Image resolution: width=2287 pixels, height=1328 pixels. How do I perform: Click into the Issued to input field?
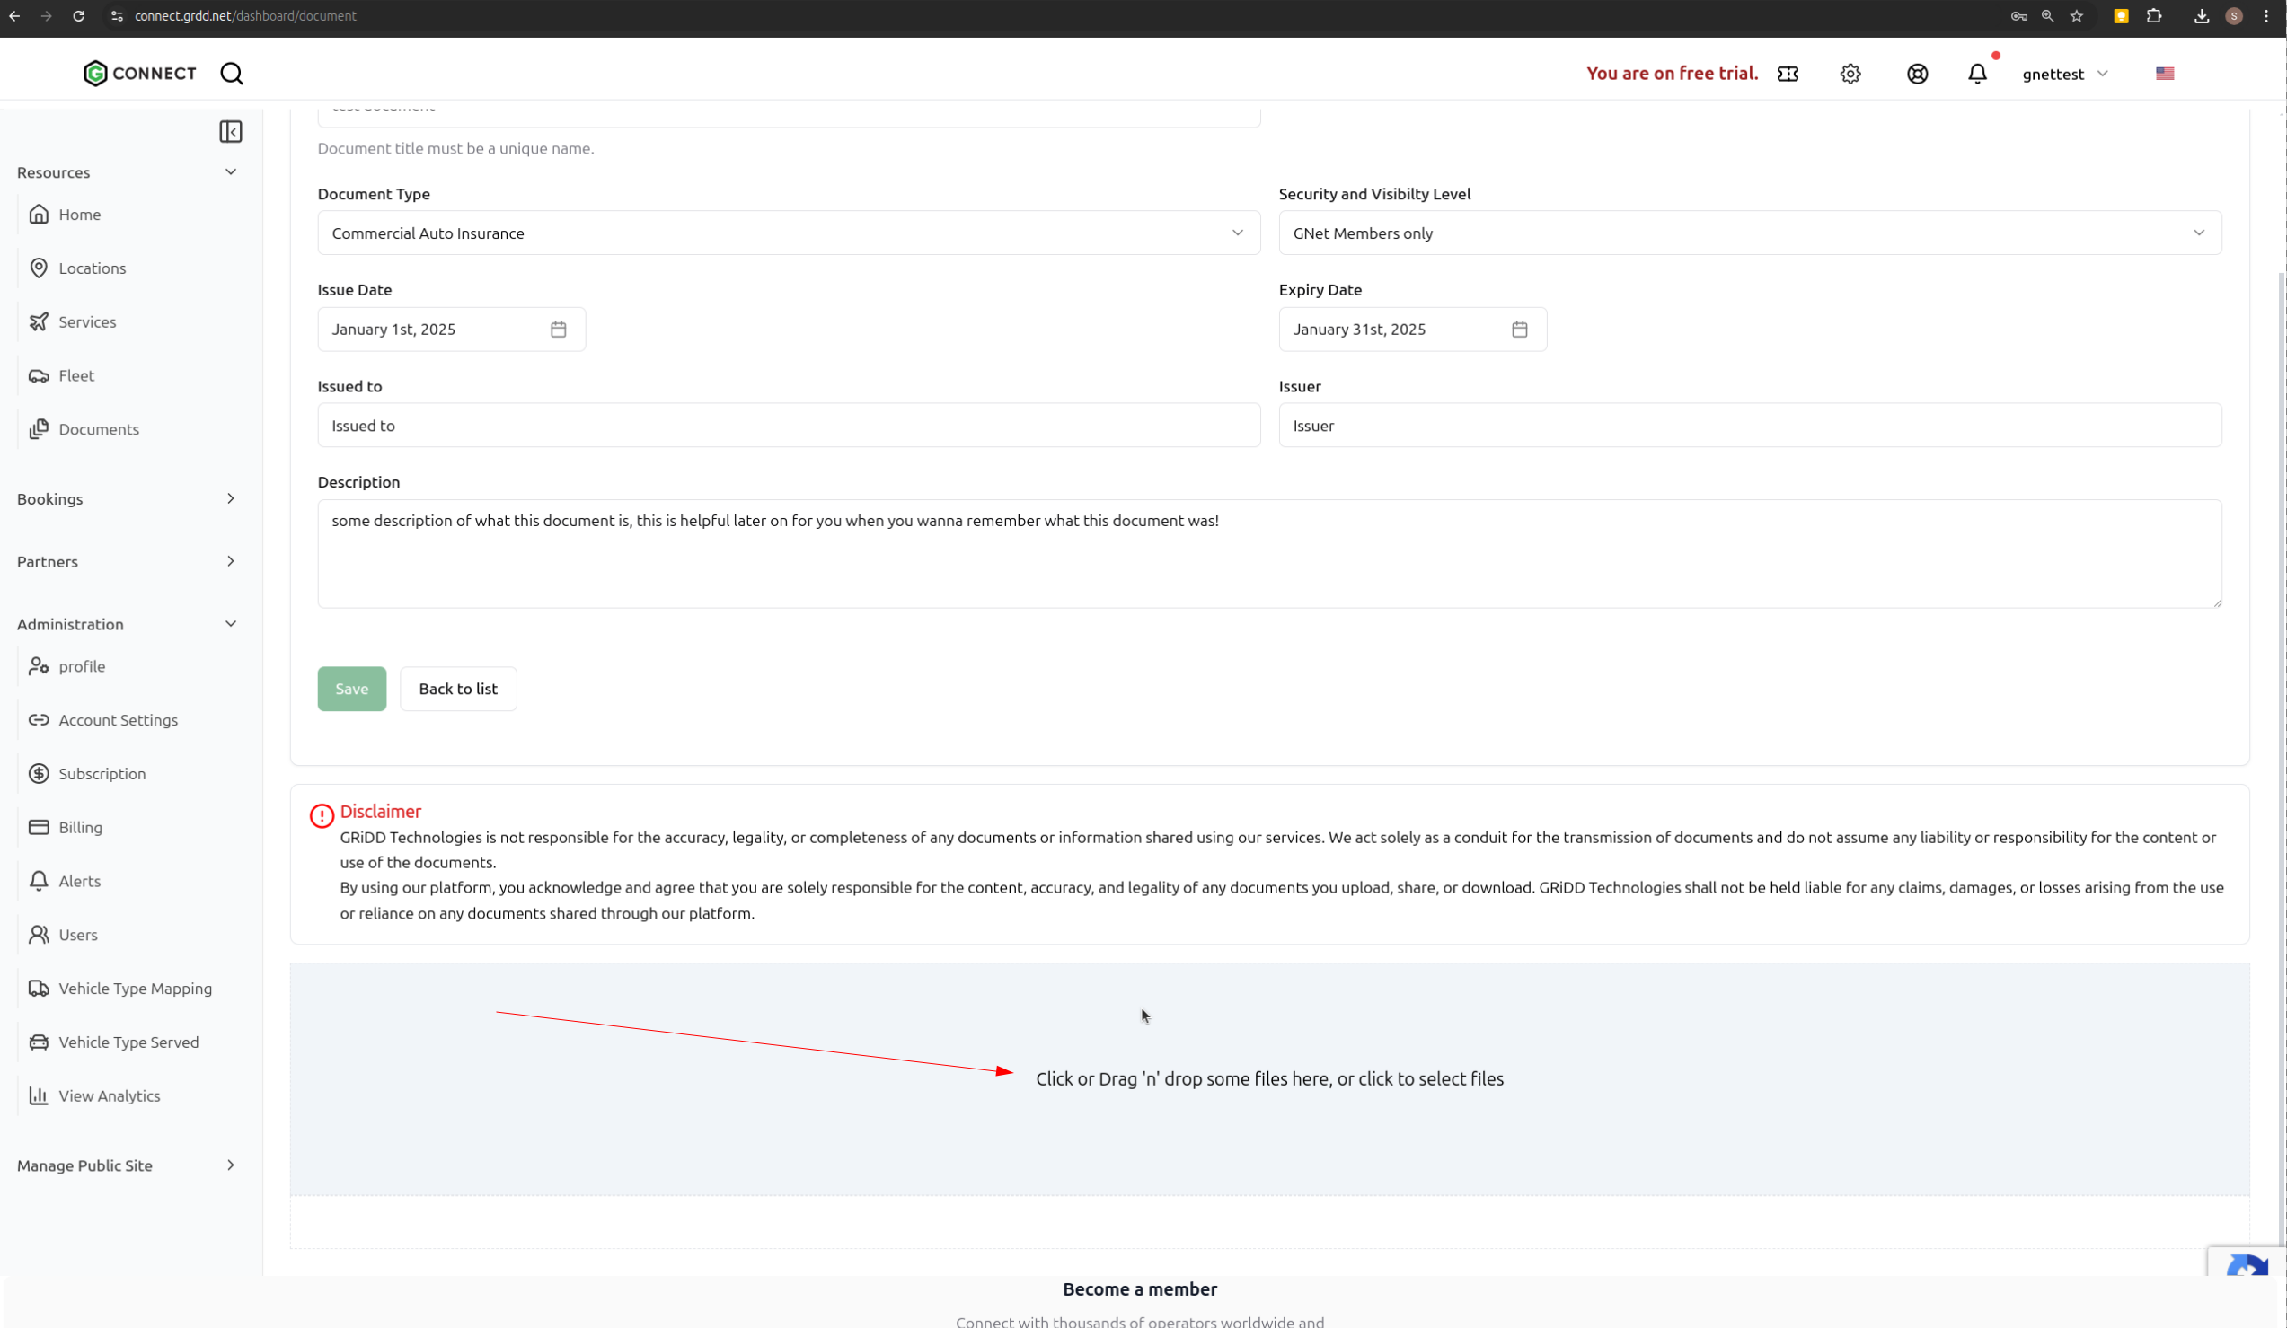click(788, 426)
